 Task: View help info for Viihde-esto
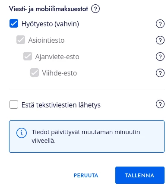160,73
